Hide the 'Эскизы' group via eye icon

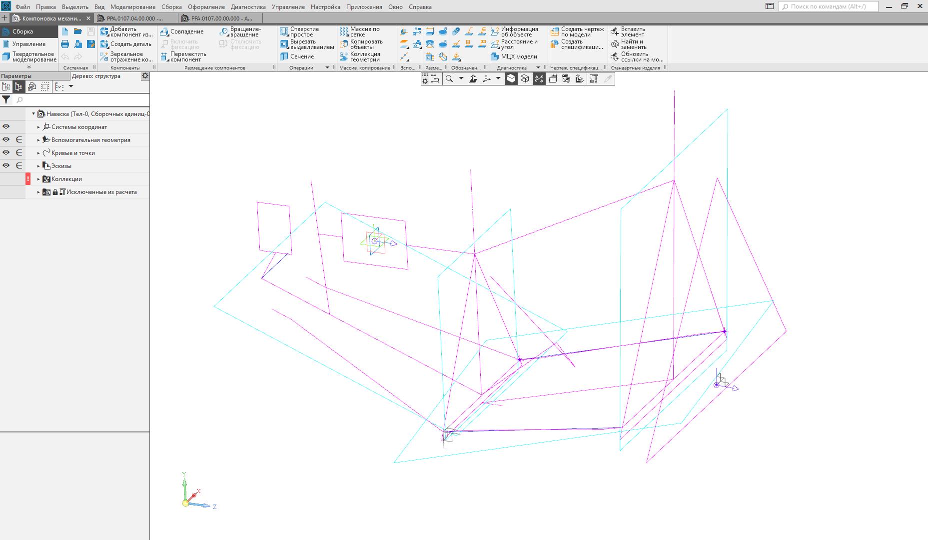(x=6, y=166)
